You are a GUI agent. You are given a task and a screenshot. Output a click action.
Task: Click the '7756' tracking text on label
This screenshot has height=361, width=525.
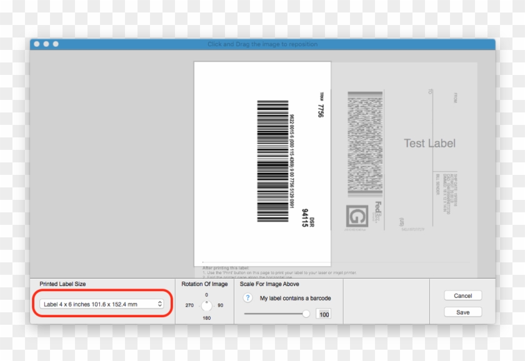click(321, 111)
